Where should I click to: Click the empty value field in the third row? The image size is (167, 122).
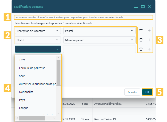99,49
